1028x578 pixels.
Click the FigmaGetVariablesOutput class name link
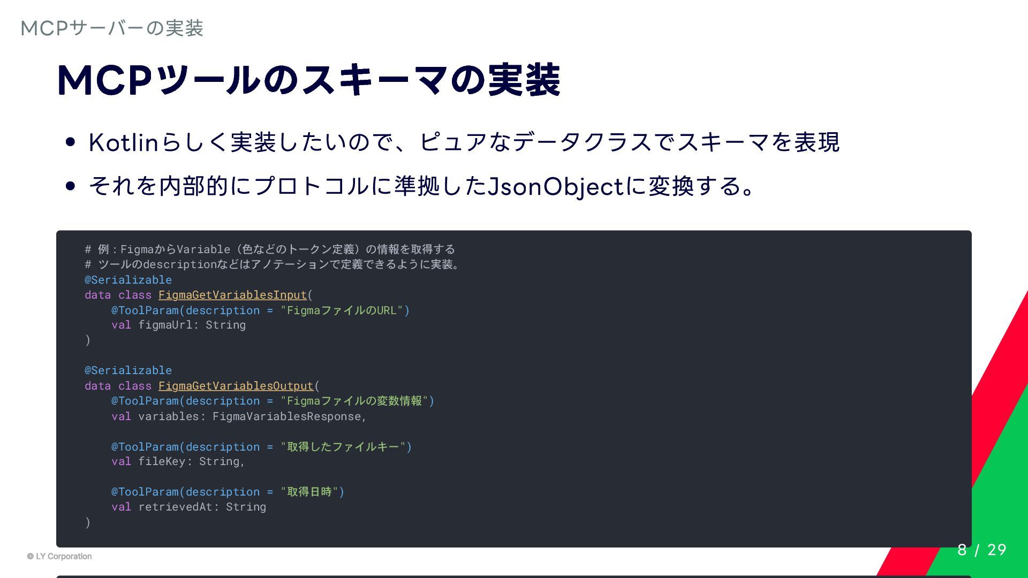tap(236, 386)
